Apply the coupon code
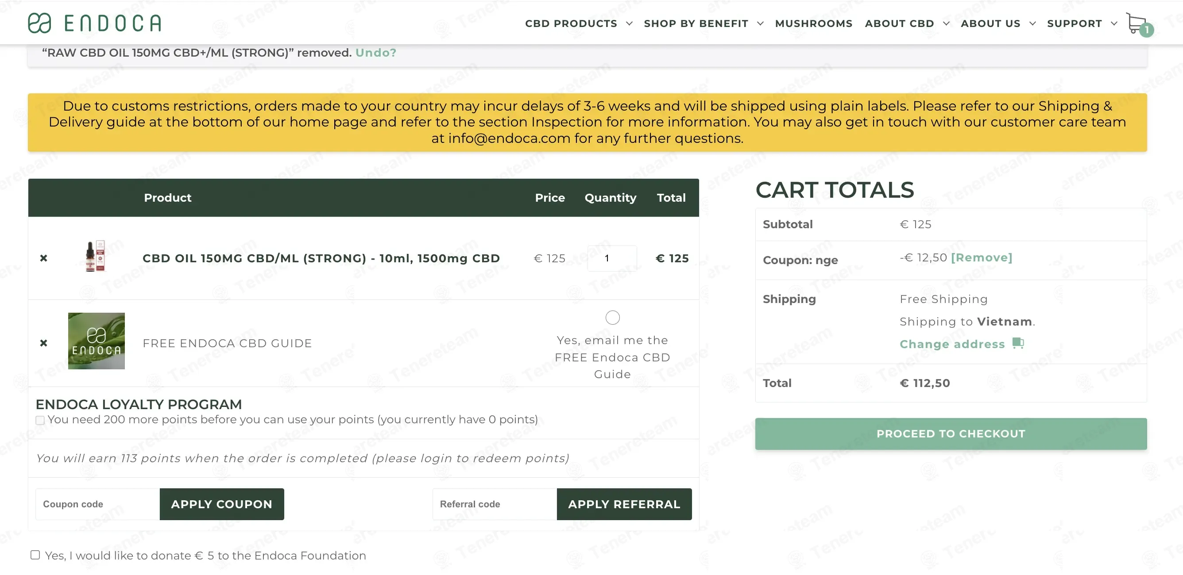 click(x=222, y=504)
